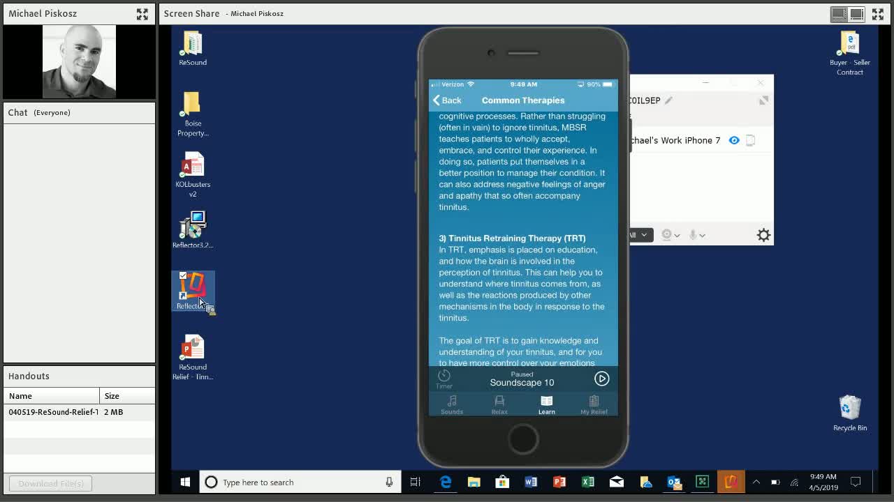
Task: Click the Tinnitus Retraining Therapy (TRT) heading
Action: coord(512,238)
